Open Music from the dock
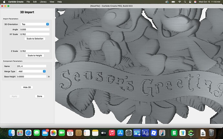 coord(112,133)
